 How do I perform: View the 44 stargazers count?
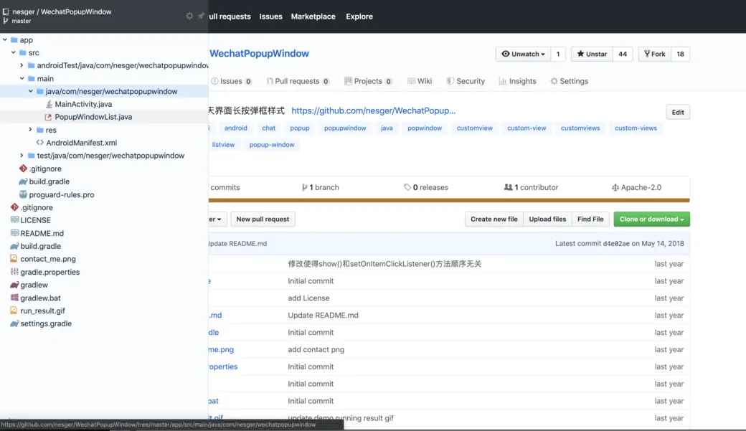(x=623, y=54)
